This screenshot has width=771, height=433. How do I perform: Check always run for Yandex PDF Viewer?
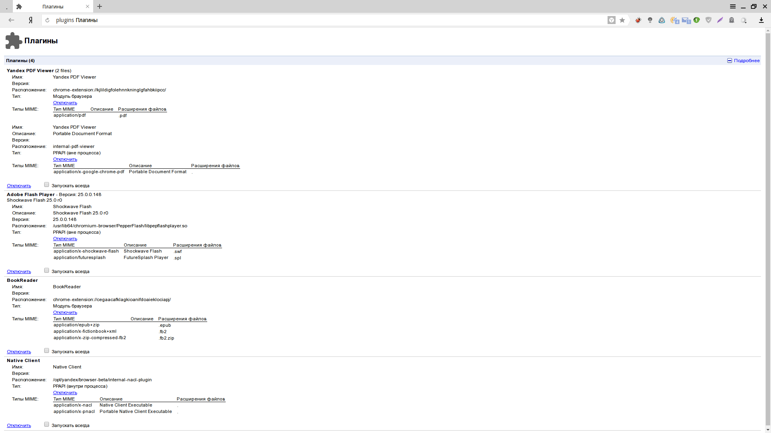click(x=47, y=185)
